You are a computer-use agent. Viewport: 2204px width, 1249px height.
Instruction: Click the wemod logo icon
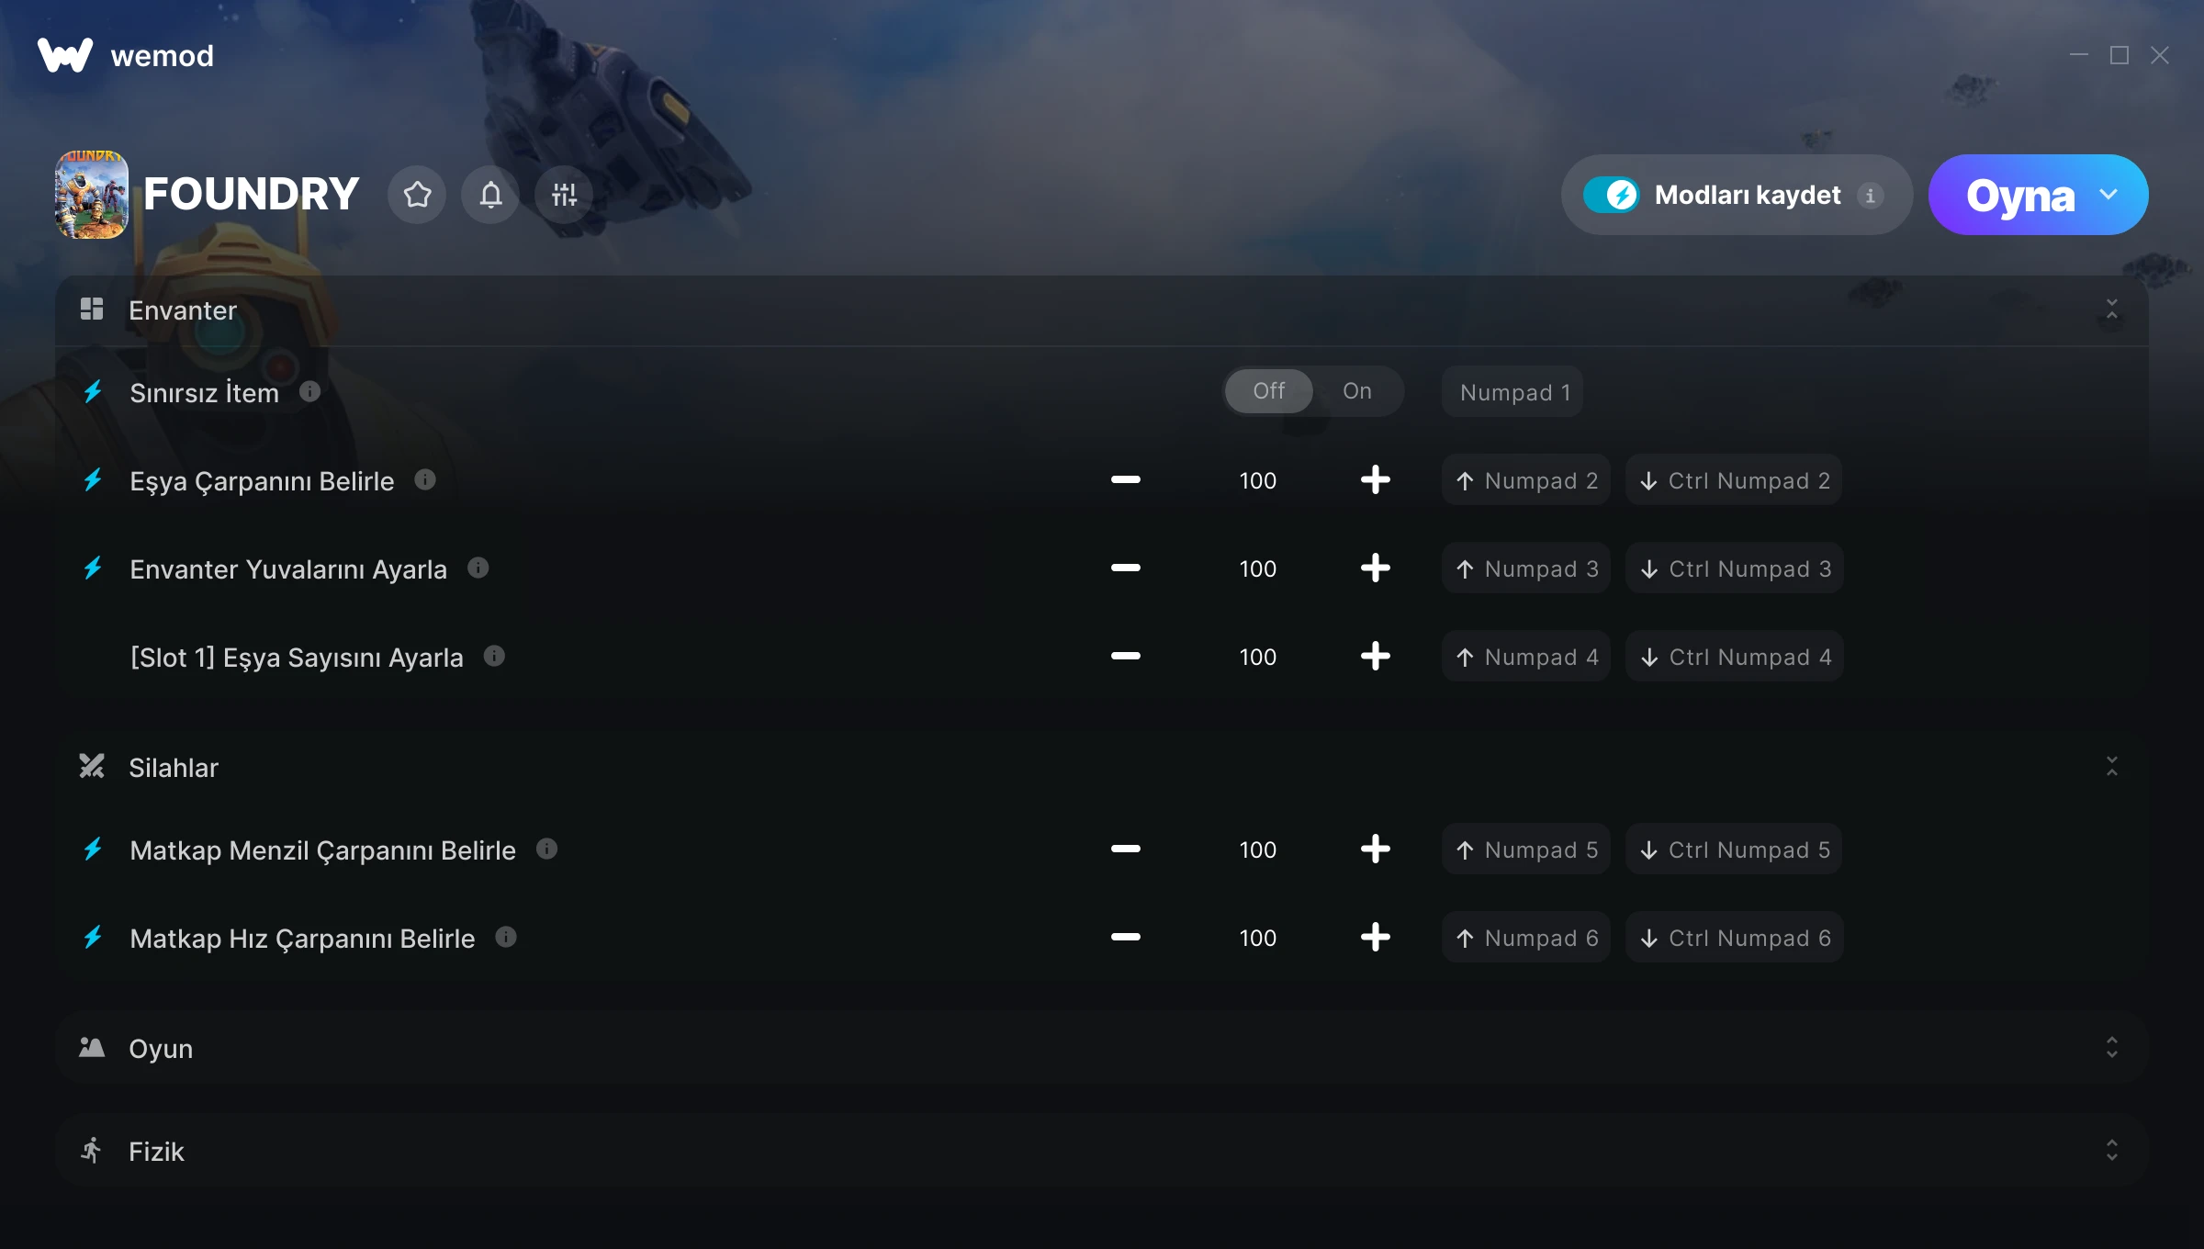[x=65, y=55]
